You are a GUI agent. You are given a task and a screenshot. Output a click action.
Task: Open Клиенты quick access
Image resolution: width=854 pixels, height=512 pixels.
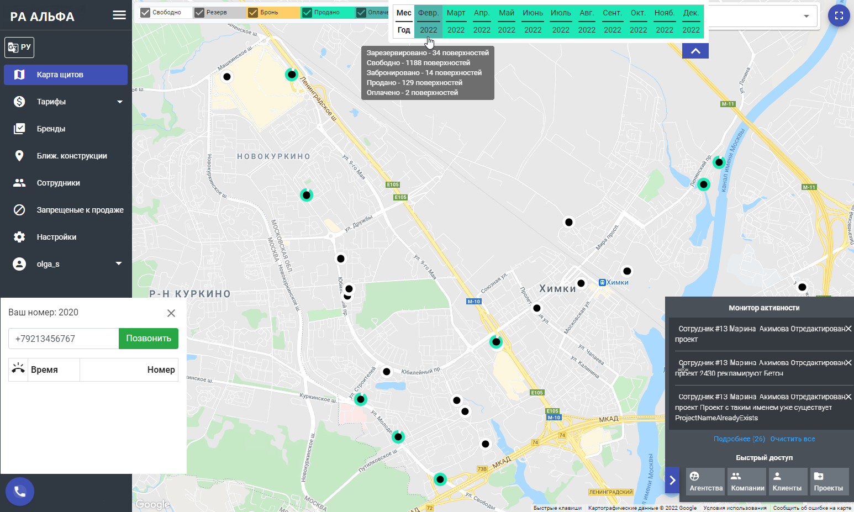coord(788,481)
